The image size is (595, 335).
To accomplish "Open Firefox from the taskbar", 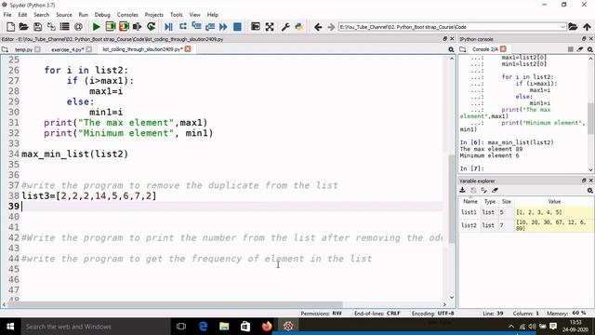I will point(267,327).
